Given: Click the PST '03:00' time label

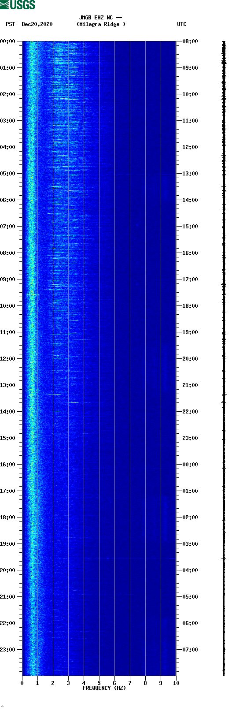Looking at the screenshot, I should 8,121.
